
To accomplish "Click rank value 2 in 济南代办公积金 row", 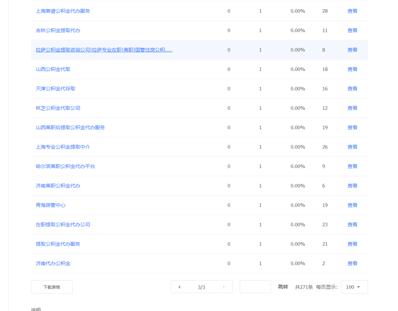I will (x=324, y=263).
